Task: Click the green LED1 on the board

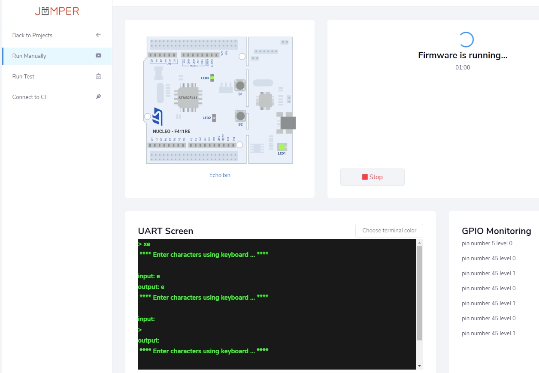Action: [282, 147]
